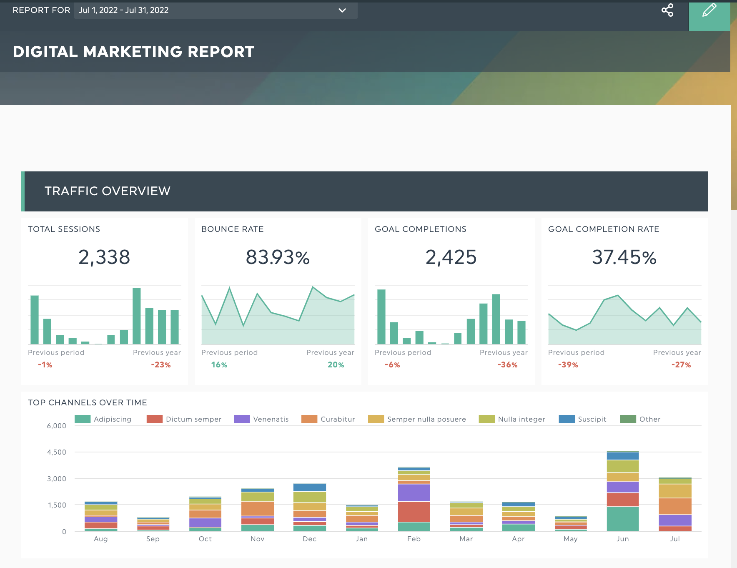
Task: Click Semper nulla posuere legend swatch
Action: click(x=376, y=419)
